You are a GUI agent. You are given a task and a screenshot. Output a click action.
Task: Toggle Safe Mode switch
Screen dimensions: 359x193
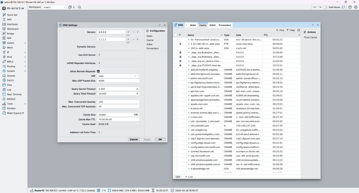[325, 7]
